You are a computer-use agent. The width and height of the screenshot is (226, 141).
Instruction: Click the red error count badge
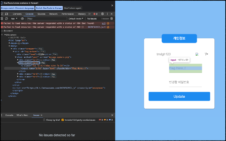95,14
